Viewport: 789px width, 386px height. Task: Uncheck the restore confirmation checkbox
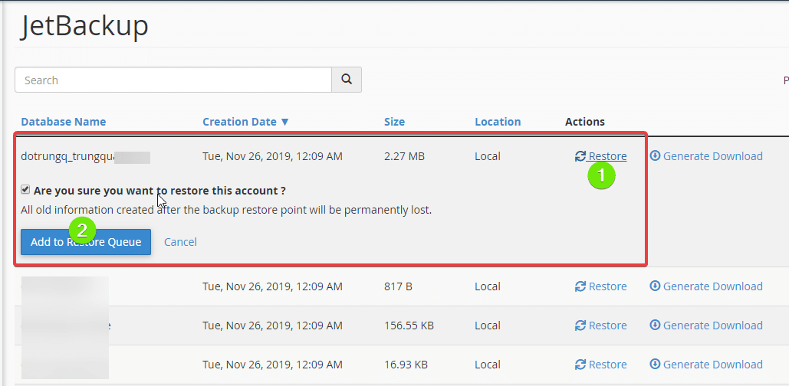tap(26, 190)
